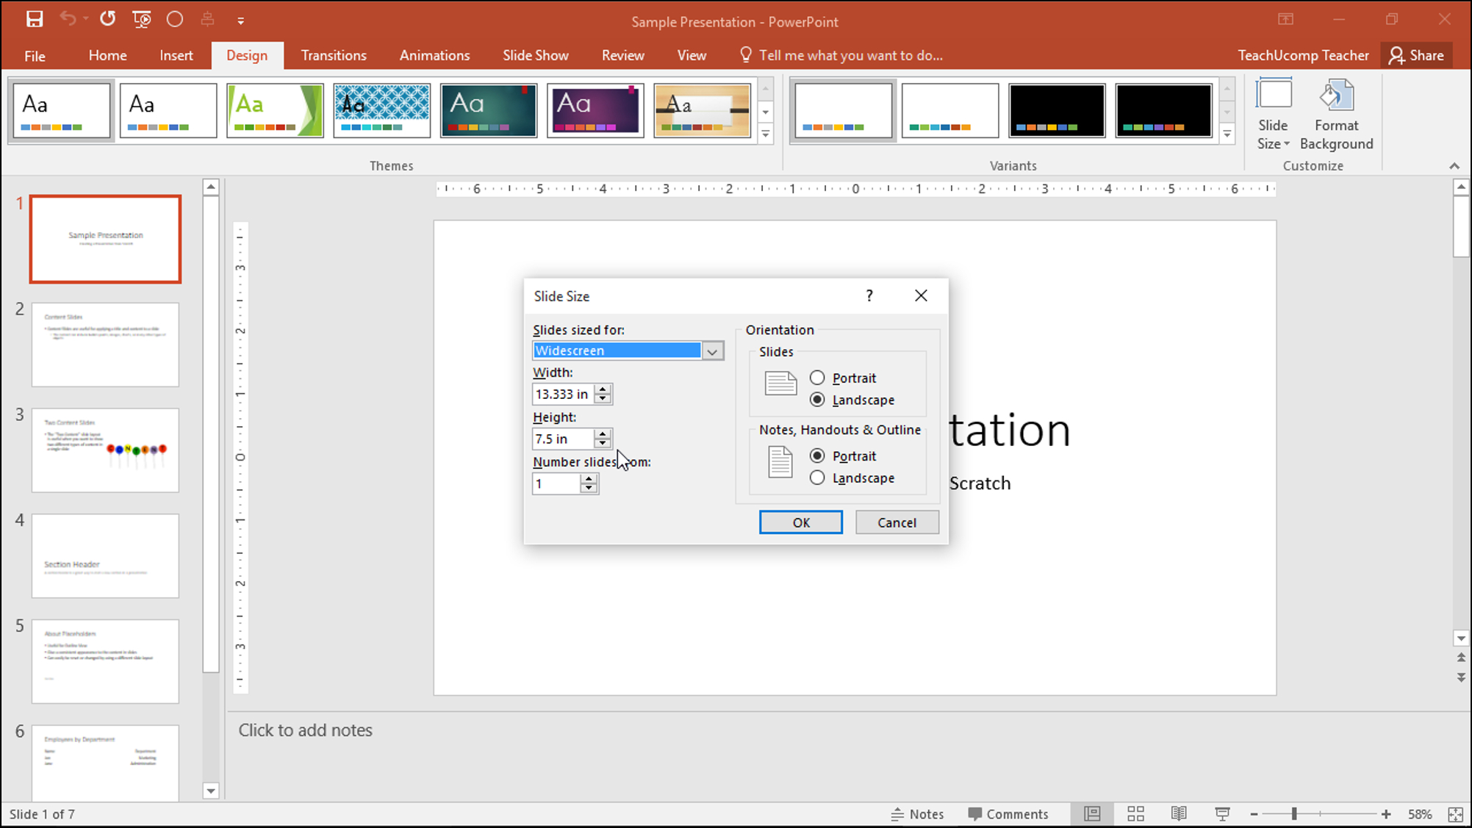Click the third Widescreen theme variant
The width and height of the screenshot is (1472, 828).
tap(1057, 110)
